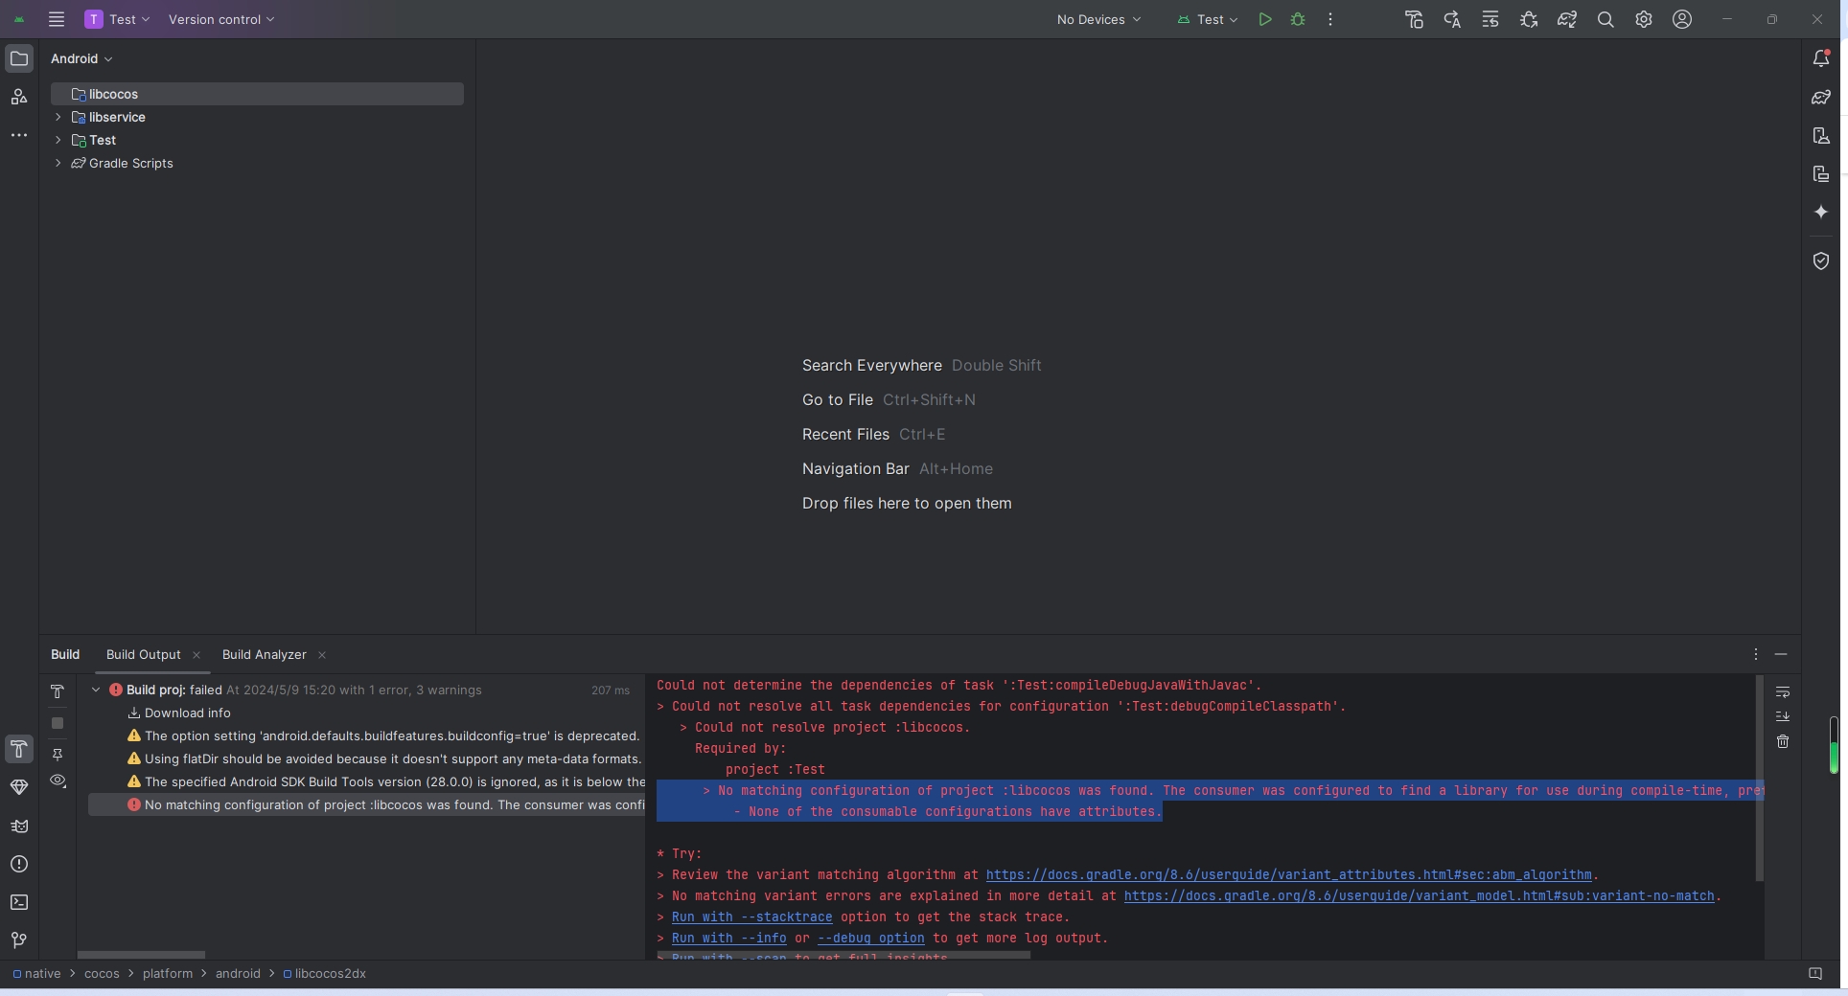Open the Device Manager icon in right sidebar
This screenshot has width=1848, height=996.
(1821, 135)
